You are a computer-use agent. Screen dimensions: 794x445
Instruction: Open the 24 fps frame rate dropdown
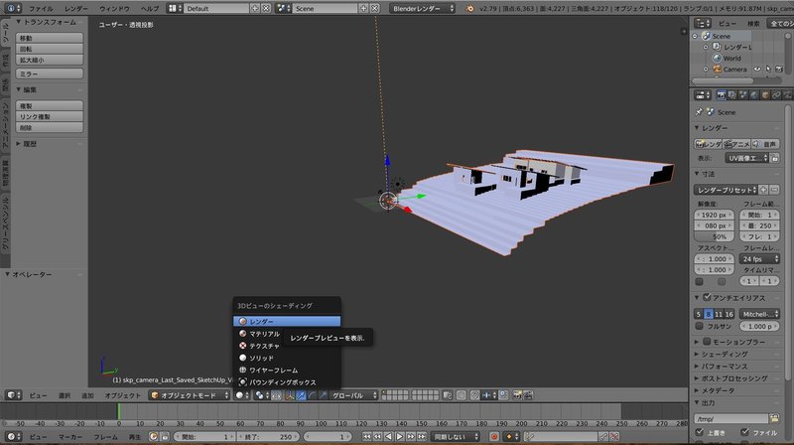tap(760, 259)
